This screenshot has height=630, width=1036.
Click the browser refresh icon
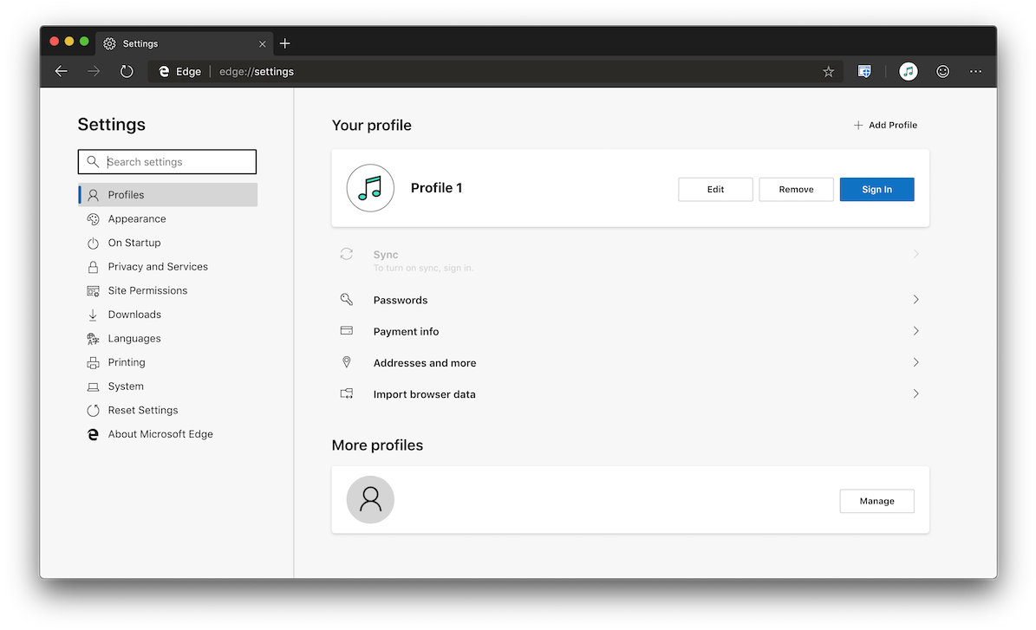pos(127,71)
